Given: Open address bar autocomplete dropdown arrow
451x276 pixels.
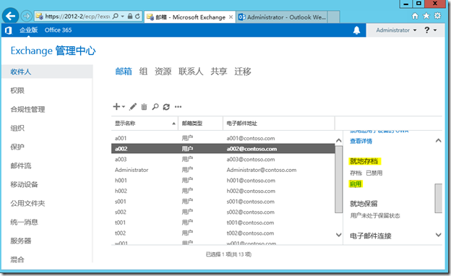Looking at the screenshot, I should pos(123,17).
